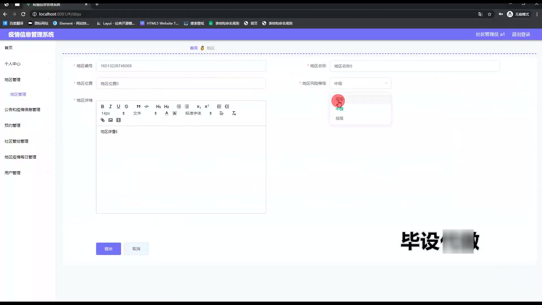542x305 pixels.
Task: Select 低级 option in risk level list
Action: (x=339, y=118)
